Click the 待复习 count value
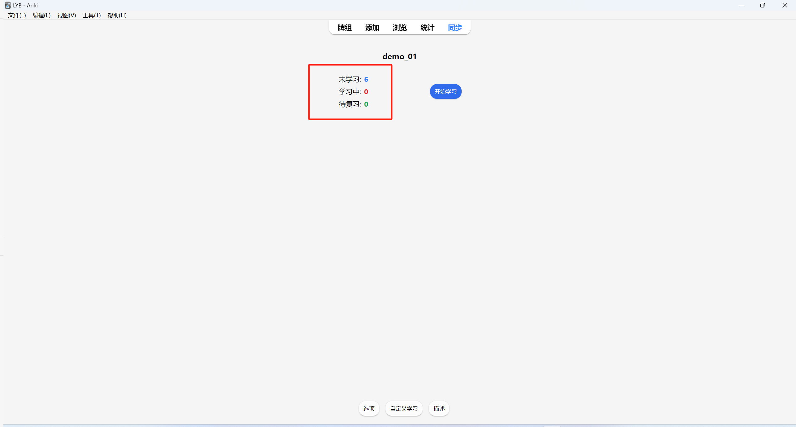 [366, 104]
